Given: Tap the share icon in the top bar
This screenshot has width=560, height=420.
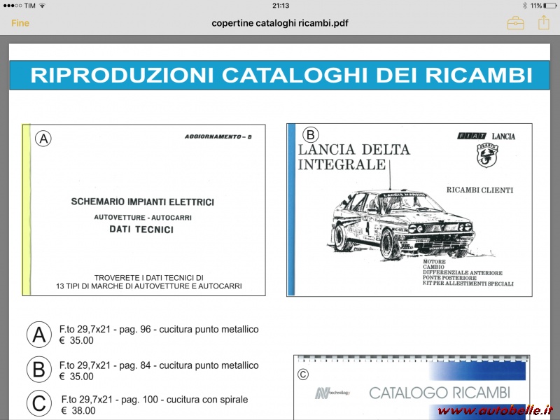Looking at the screenshot, I should point(543,22).
